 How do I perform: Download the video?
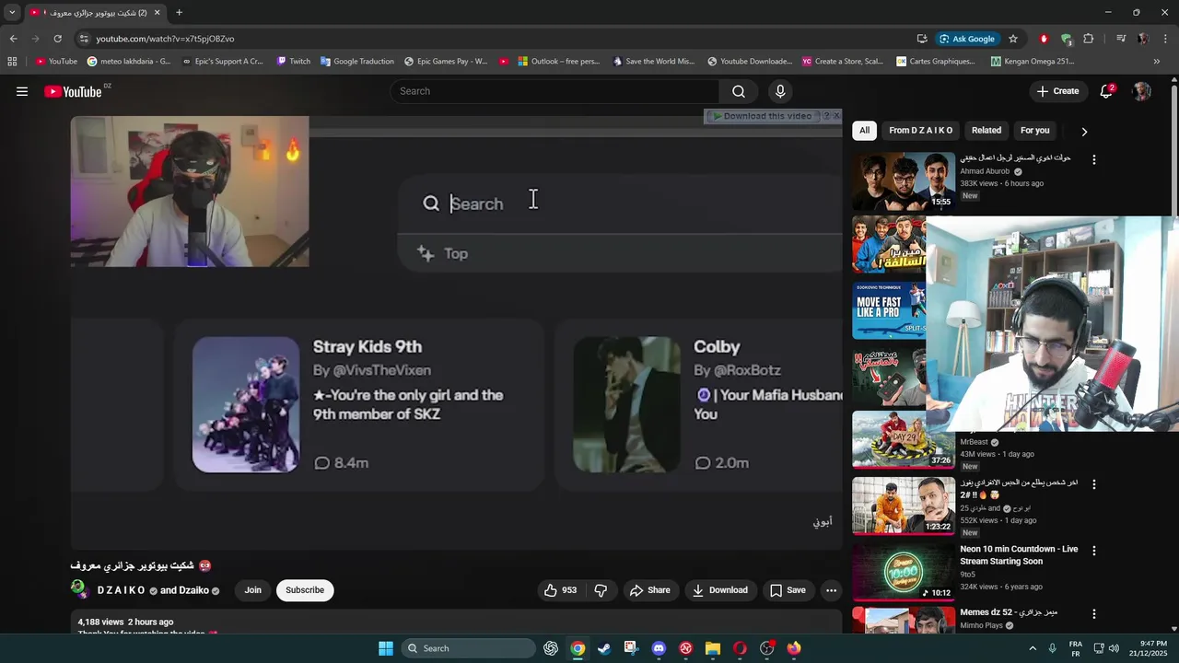coord(720,590)
